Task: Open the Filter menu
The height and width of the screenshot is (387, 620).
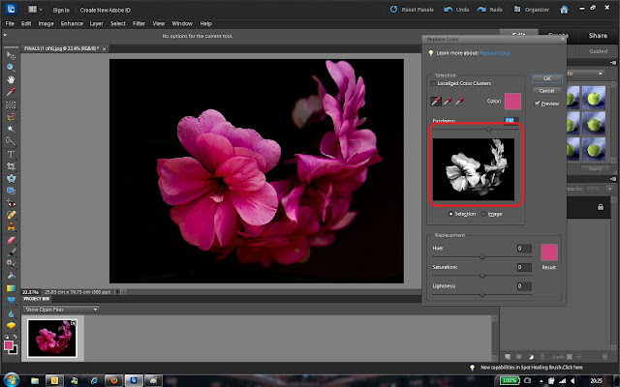Action: tap(139, 22)
